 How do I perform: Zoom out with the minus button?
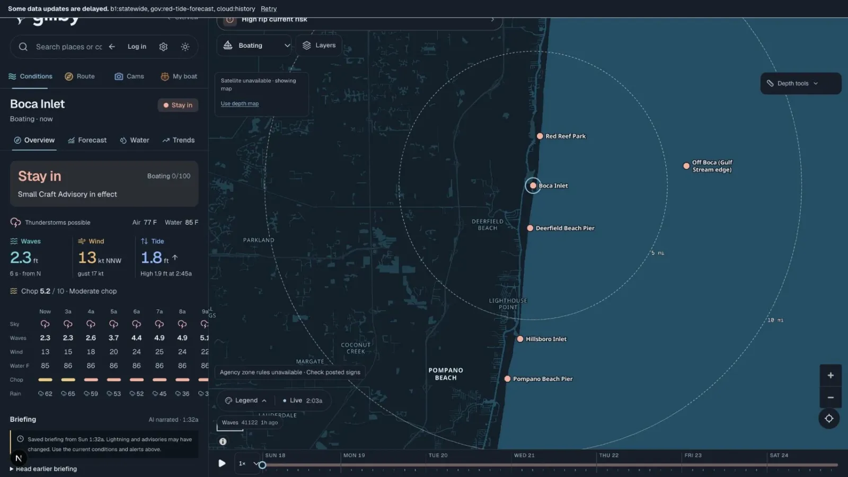click(x=830, y=397)
